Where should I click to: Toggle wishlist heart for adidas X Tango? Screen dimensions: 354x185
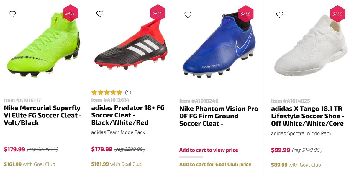click(279, 14)
